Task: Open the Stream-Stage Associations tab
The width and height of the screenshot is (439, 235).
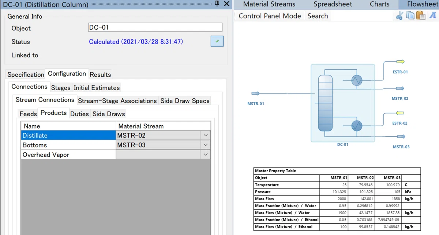Action: pyautogui.click(x=117, y=101)
